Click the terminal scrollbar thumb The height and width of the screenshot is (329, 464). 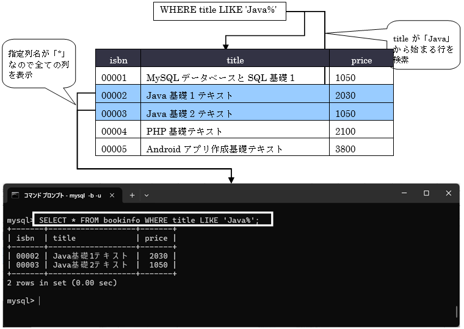tap(457, 312)
